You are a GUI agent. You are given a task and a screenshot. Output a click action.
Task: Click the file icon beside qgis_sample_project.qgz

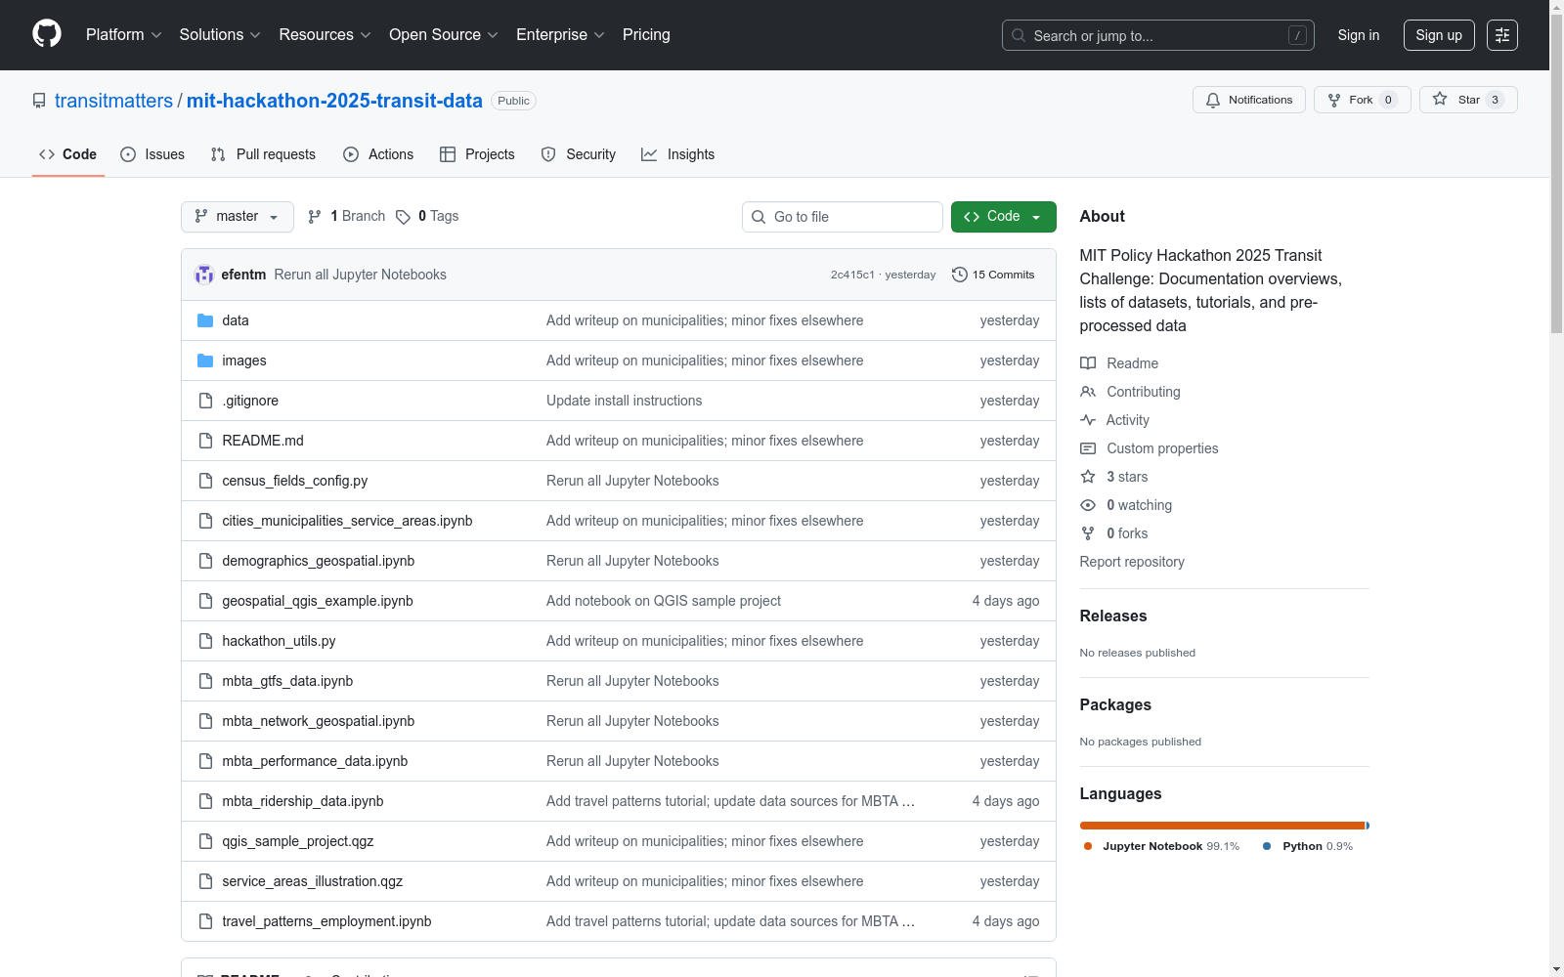205,841
